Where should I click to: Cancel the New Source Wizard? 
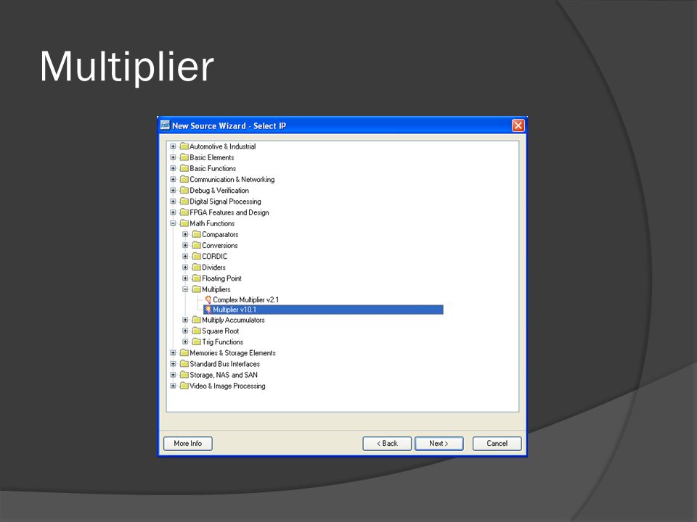(x=497, y=444)
